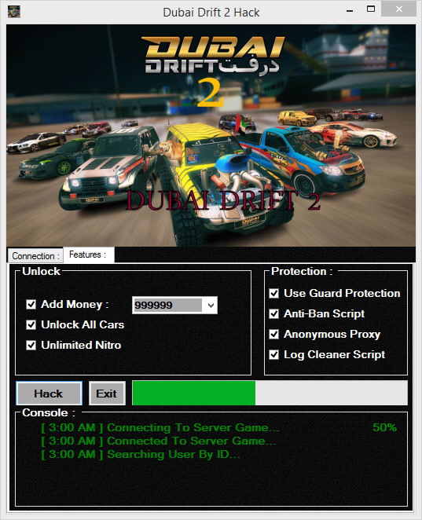Click the Dubai Drift 2 banner image
The width and height of the screenshot is (422, 520).
point(211,135)
